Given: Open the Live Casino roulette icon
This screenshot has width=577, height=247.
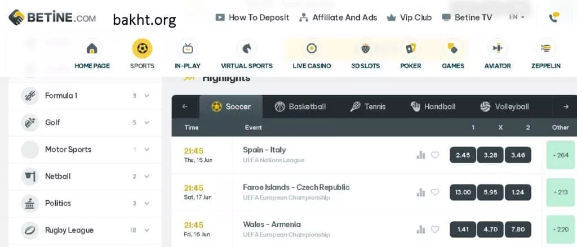Looking at the screenshot, I should click(312, 48).
